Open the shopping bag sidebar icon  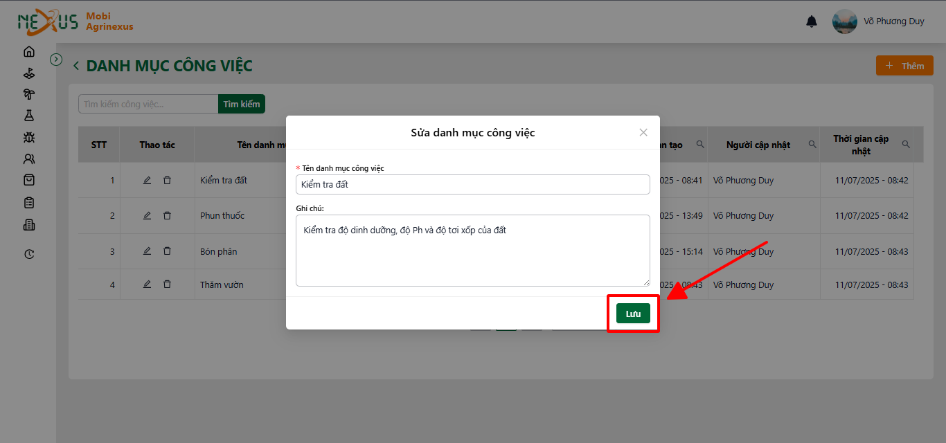click(28, 180)
